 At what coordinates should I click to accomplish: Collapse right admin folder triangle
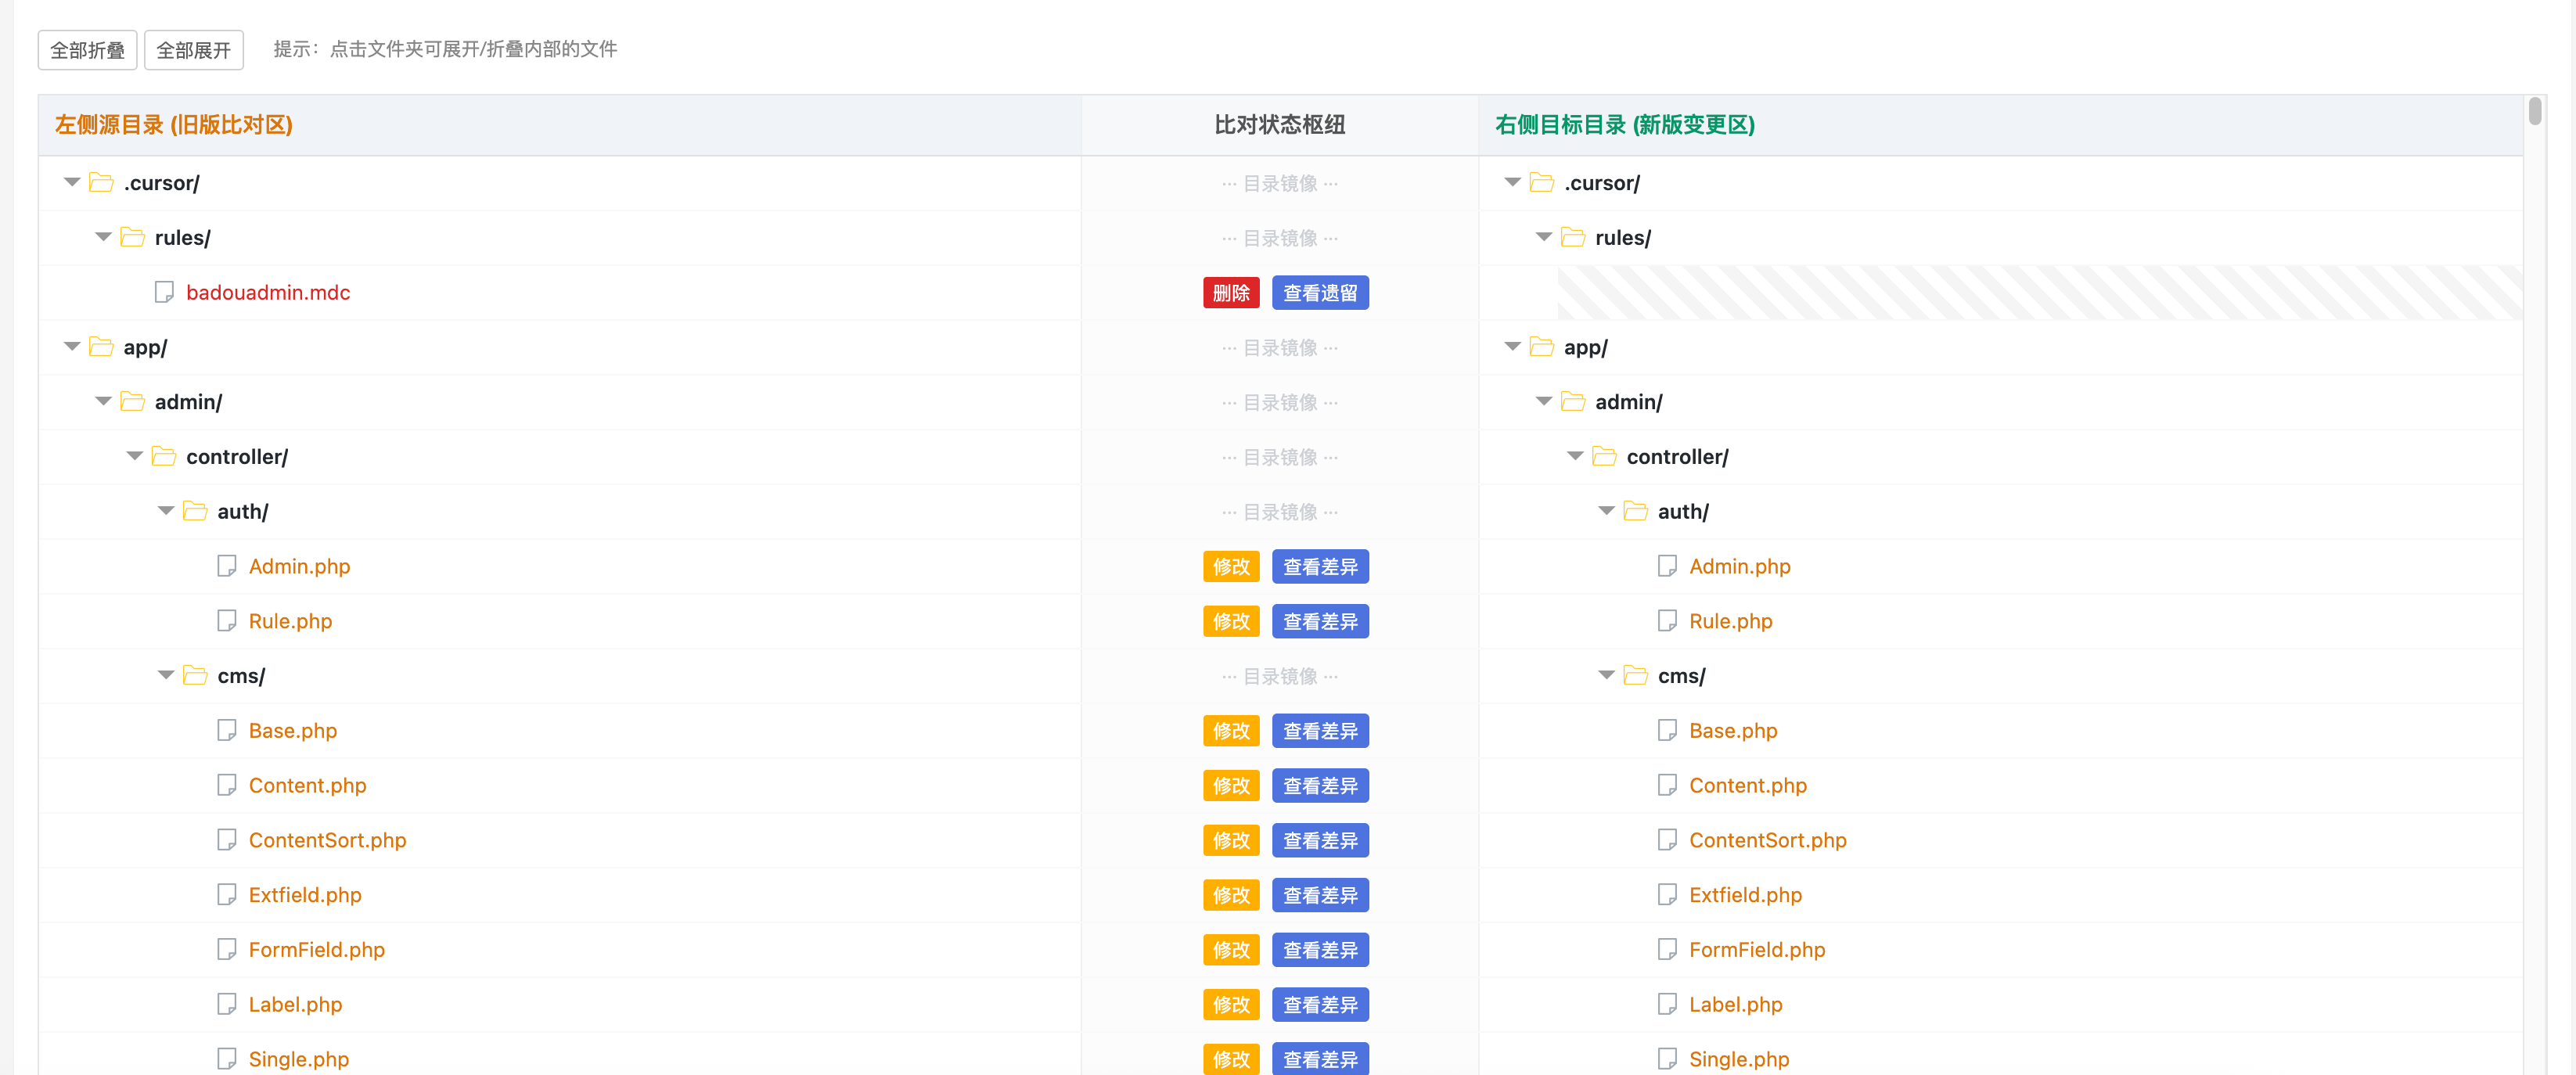pos(1543,402)
